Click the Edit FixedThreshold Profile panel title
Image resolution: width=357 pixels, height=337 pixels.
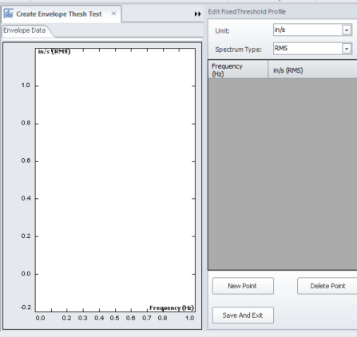[247, 12]
